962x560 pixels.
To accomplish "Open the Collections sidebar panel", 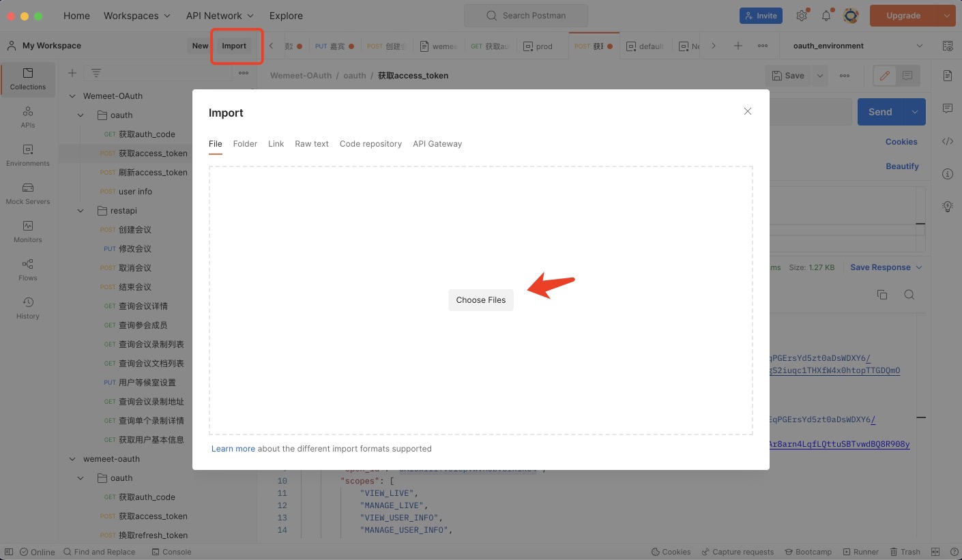I will [28, 79].
